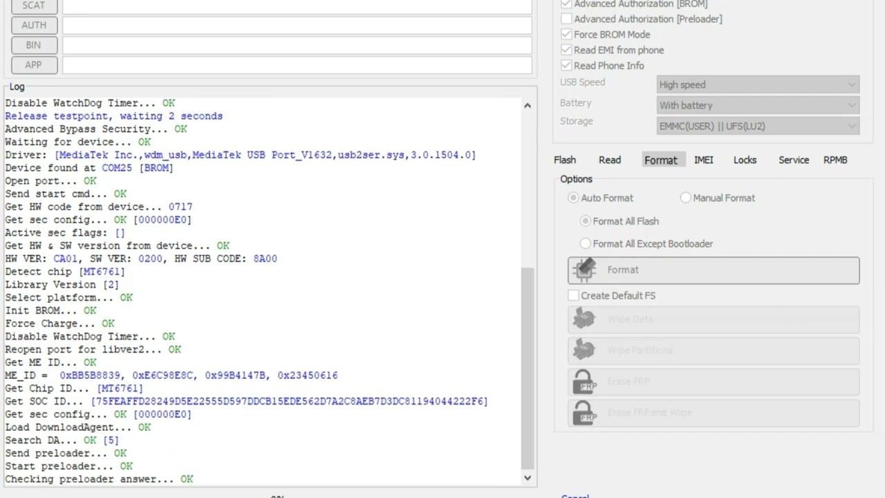885x498 pixels.
Task: Click the Wipe Data icon
Action: tap(584, 319)
